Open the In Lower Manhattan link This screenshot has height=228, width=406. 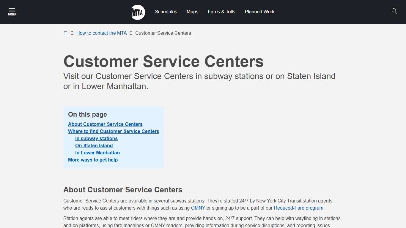(97, 153)
